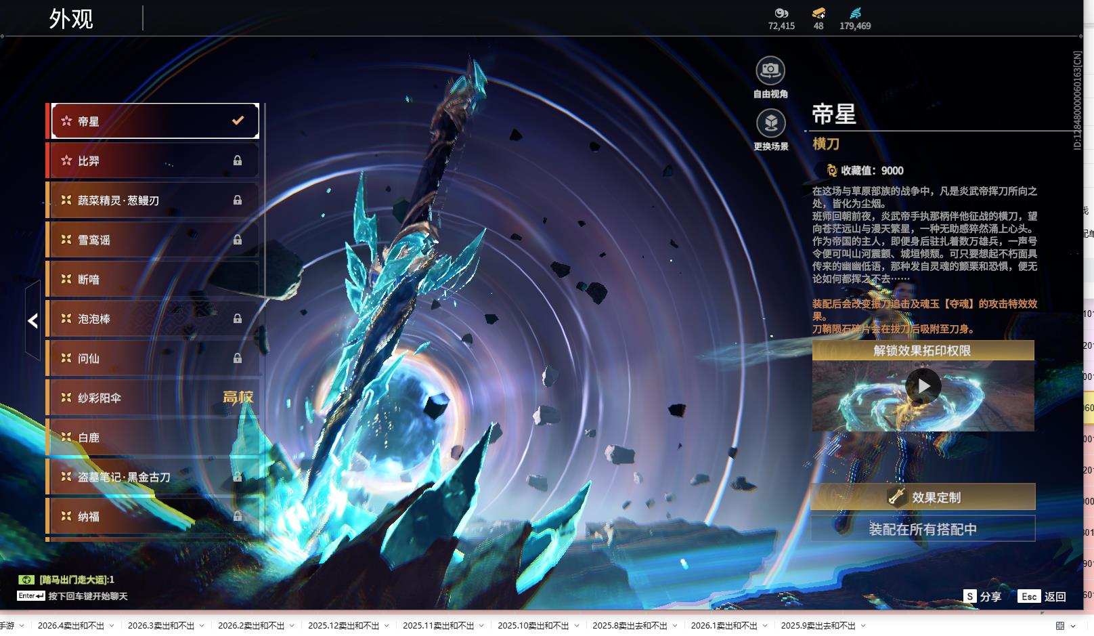This screenshot has height=636, width=1094.
Task: Click the 按下回车键开始聊天 chat prompt
Action: 88,596
